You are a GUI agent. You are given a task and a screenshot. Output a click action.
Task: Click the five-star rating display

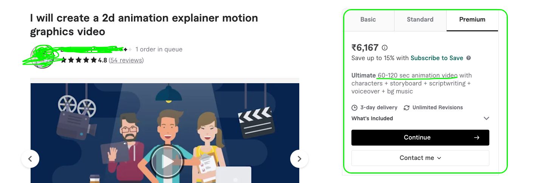coord(79,60)
